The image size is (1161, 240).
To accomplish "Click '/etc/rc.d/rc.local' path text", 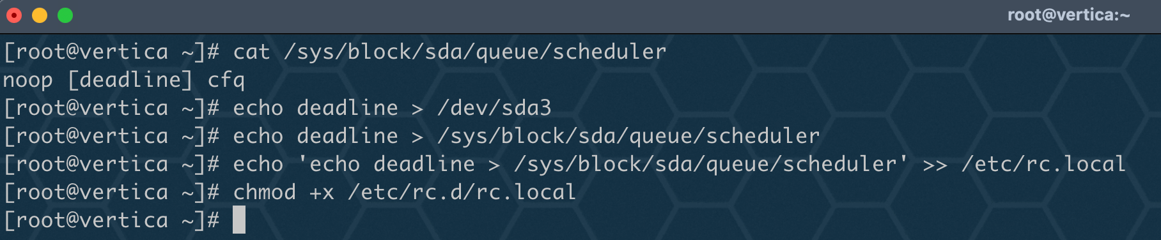I will pyautogui.click(x=462, y=192).
